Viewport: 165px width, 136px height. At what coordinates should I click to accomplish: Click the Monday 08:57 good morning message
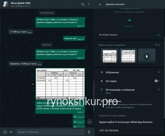click(60, 22)
